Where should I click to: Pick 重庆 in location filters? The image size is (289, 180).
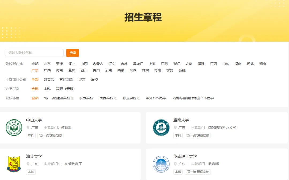(72, 70)
